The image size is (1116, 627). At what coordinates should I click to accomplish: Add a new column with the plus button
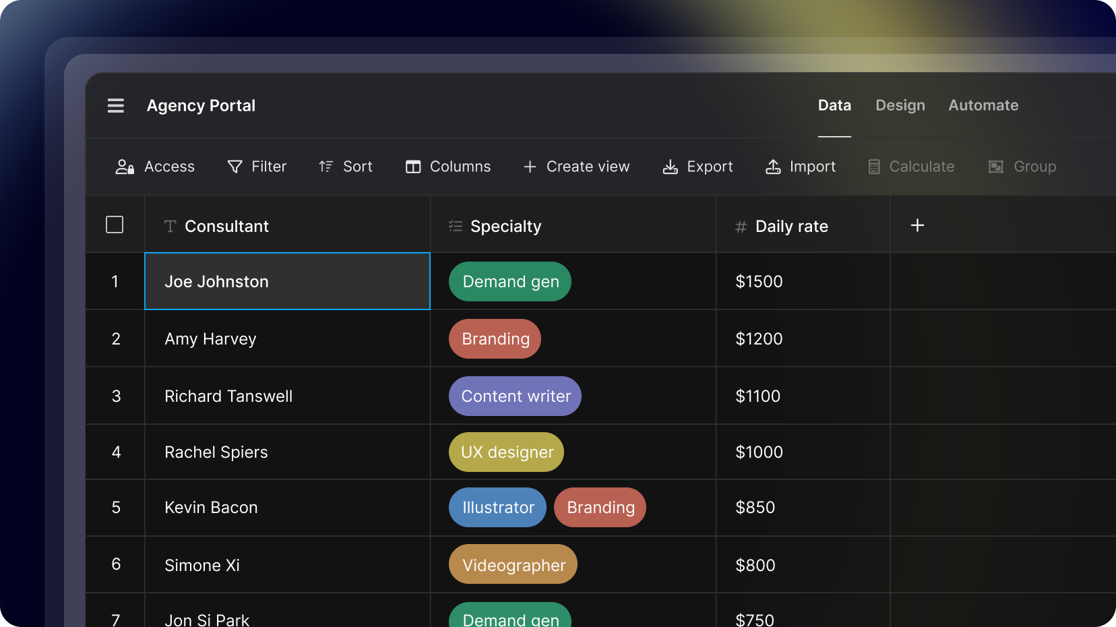(917, 225)
